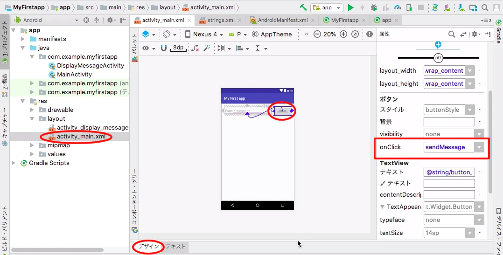Switch to the テキスト editor tab

click(x=175, y=246)
